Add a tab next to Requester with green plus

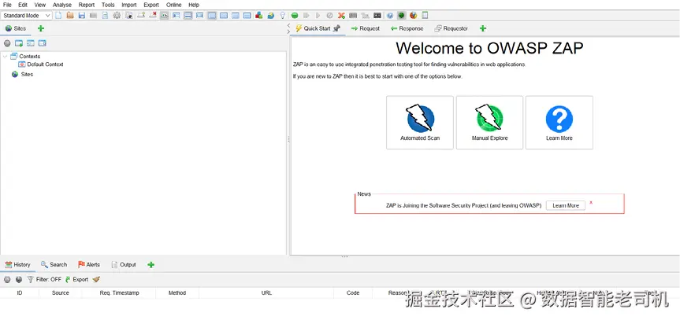[483, 28]
